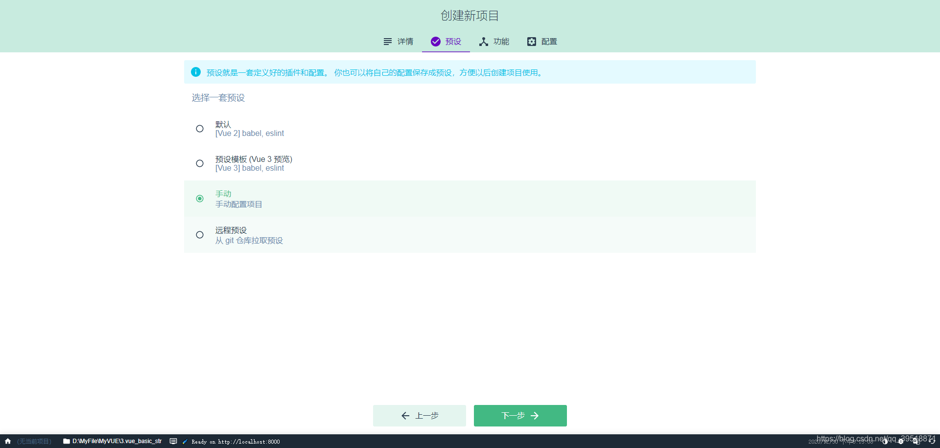The width and height of the screenshot is (940, 448).
Task: Click the info icon in the preset banner
Action: 195,72
